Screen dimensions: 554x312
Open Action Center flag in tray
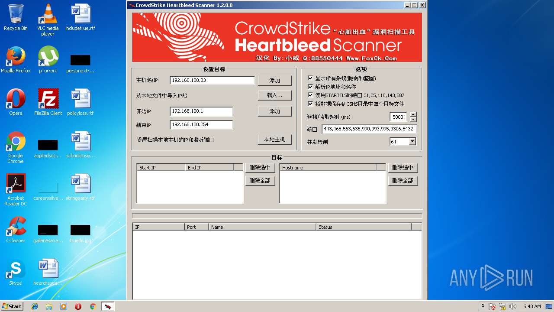[x=493, y=306]
